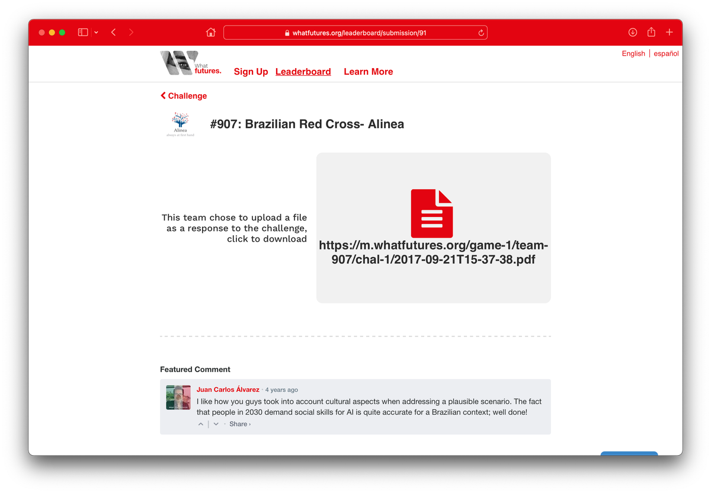711x493 pixels.
Task: Open the Safari downloads icon
Action: click(x=633, y=33)
